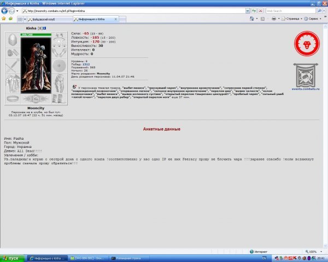
Task: Click the crossed weapons slot
Action: 13,65
